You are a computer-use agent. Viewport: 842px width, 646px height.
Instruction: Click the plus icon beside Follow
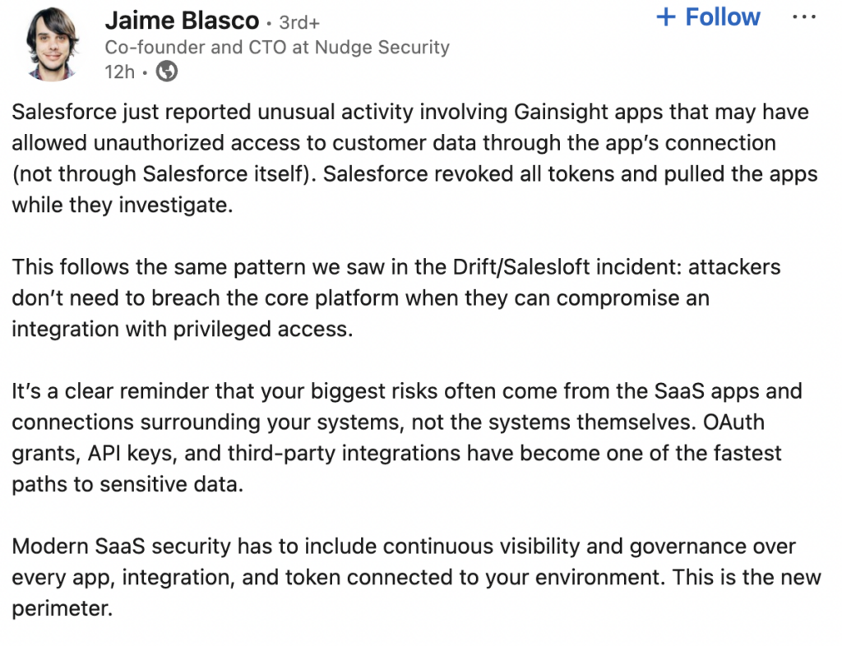click(666, 17)
